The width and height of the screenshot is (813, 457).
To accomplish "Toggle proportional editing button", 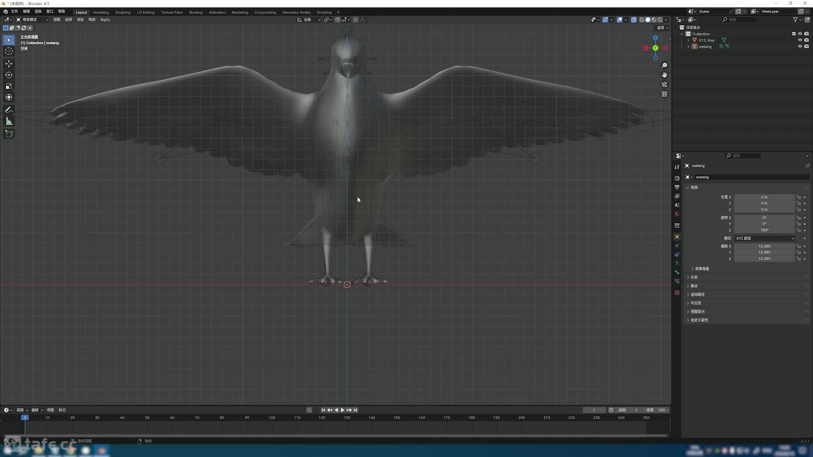I will click(356, 19).
